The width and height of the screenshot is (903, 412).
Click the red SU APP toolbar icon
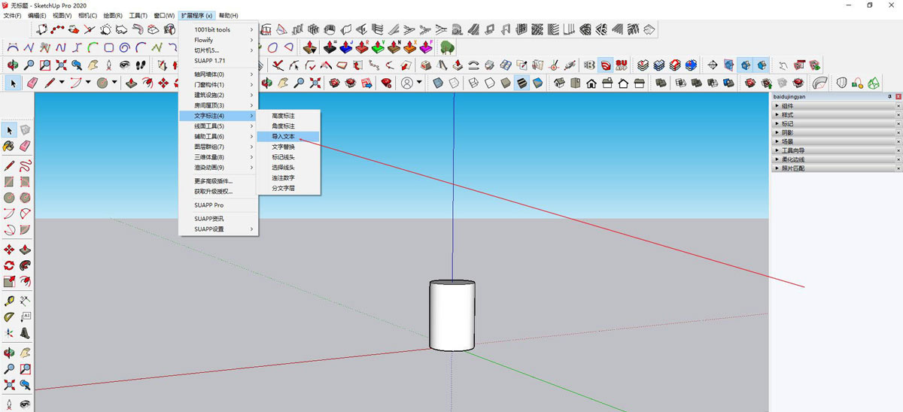click(x=622, y=65)
